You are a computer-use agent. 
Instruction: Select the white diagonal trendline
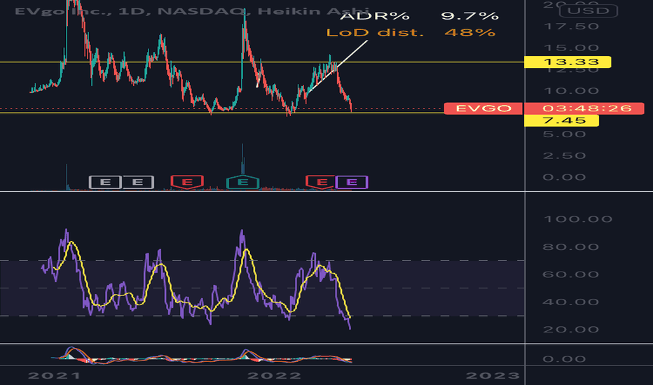(337, 66)
